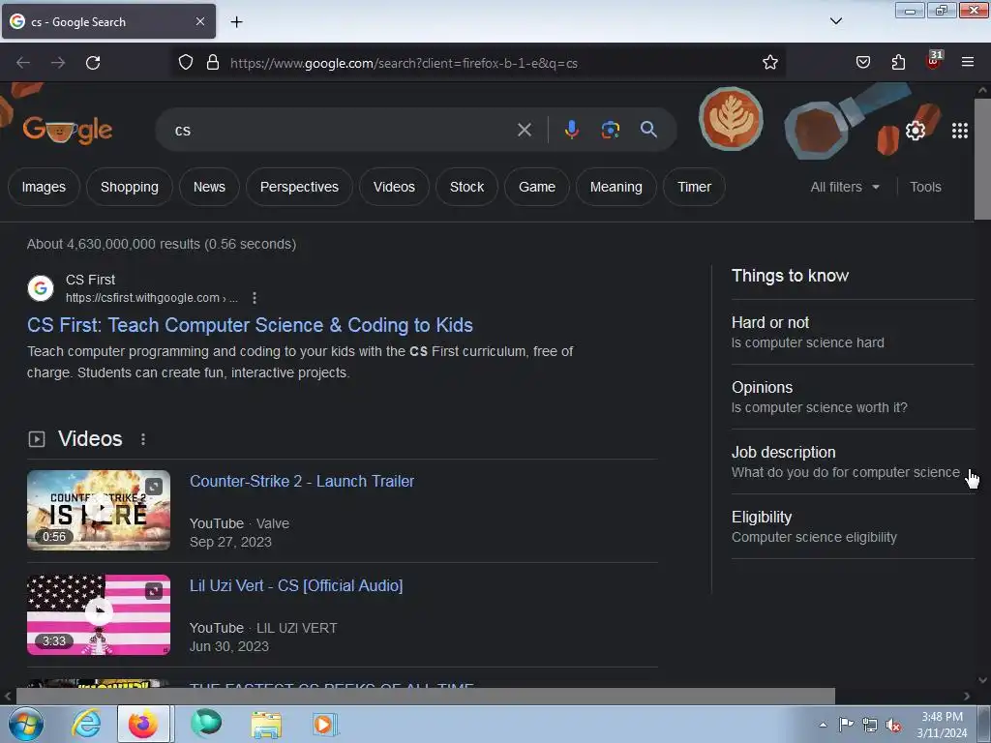Play the Lil Uzi Vert video thumbnail

click(99, 614)
